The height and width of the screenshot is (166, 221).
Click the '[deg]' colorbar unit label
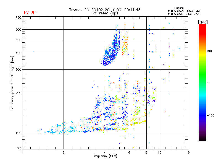click(x=203, y=22)
